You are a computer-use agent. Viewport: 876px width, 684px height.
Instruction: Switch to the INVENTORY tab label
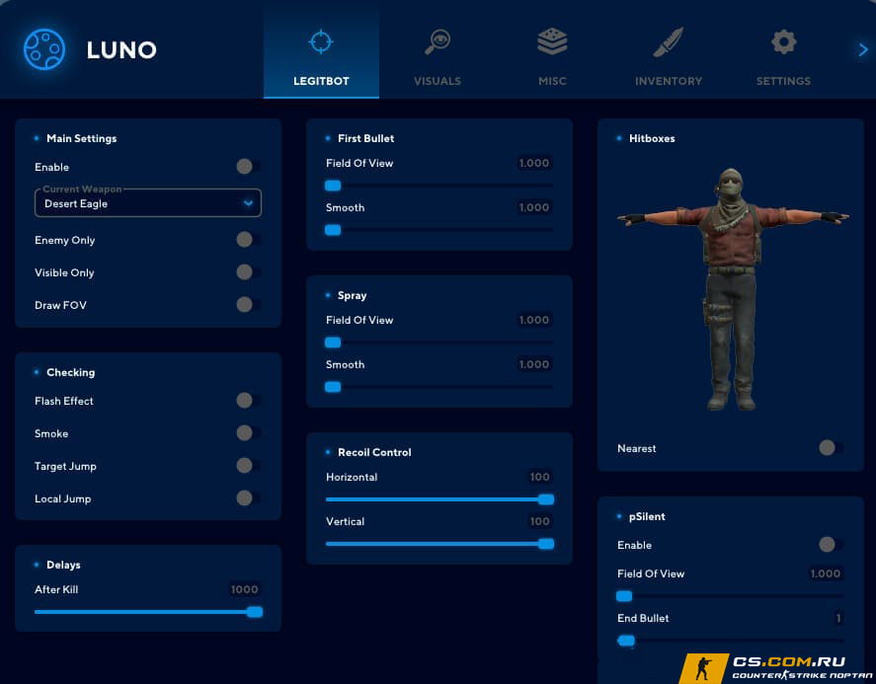pyautogui.click(x=668, y=81)
